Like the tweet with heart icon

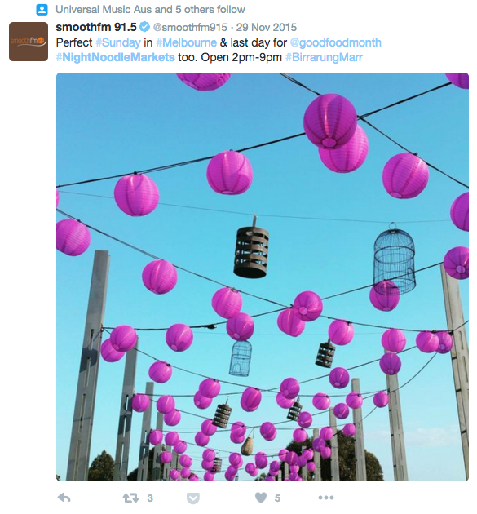pos(261,498)
